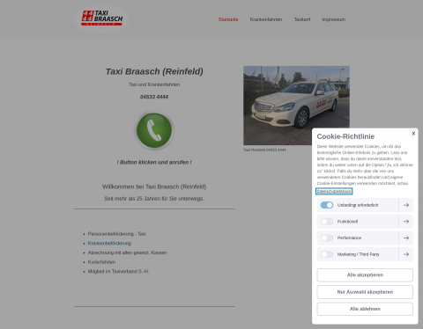Viewport: 423px width, 329px height.
Task: Open the Krankenfahrten menu item
Action: pyautogui.click(x=266, y=19)
